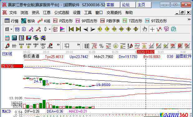Image resolution: width=193 pixels, height=117 pixels.
Task: Select the hand pan tool
Action: coord(145,29)
